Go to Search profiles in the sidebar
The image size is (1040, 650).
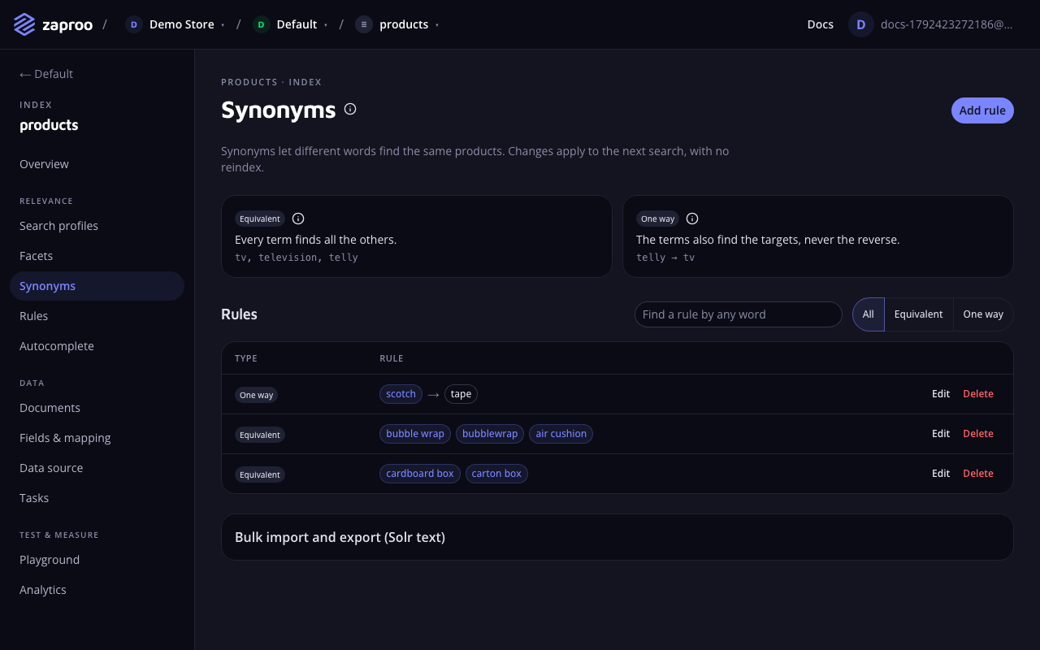tap(97, 226)
